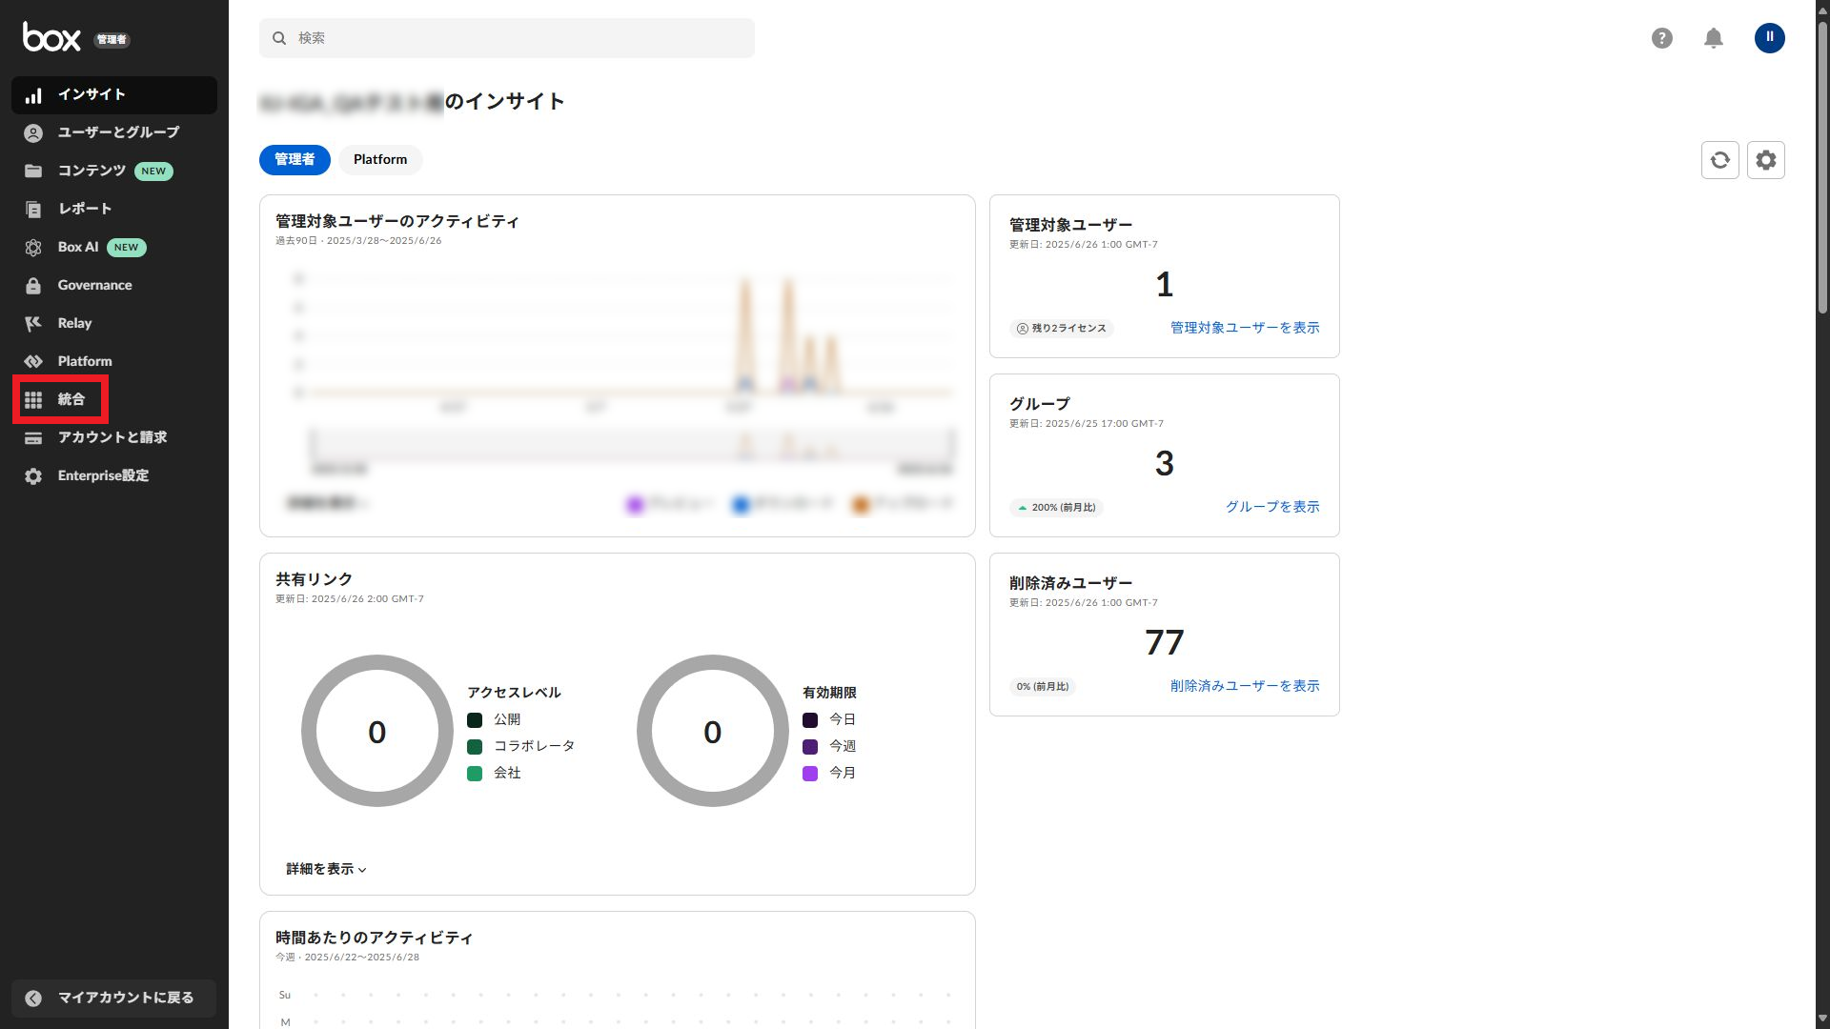Click the Relay sidebar icon

(x=33, y=324)
